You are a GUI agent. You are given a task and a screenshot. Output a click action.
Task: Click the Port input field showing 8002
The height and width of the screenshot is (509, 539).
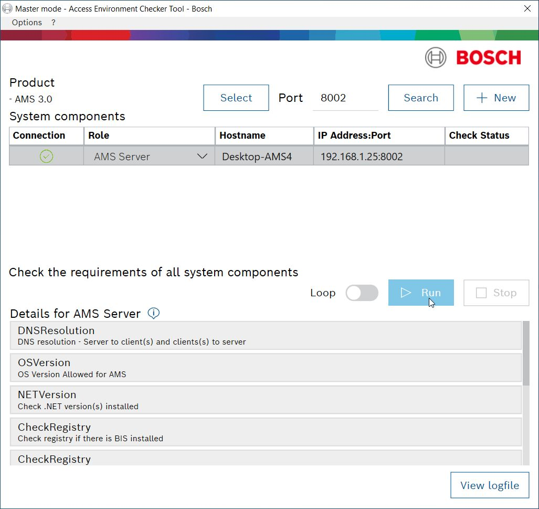345,98
